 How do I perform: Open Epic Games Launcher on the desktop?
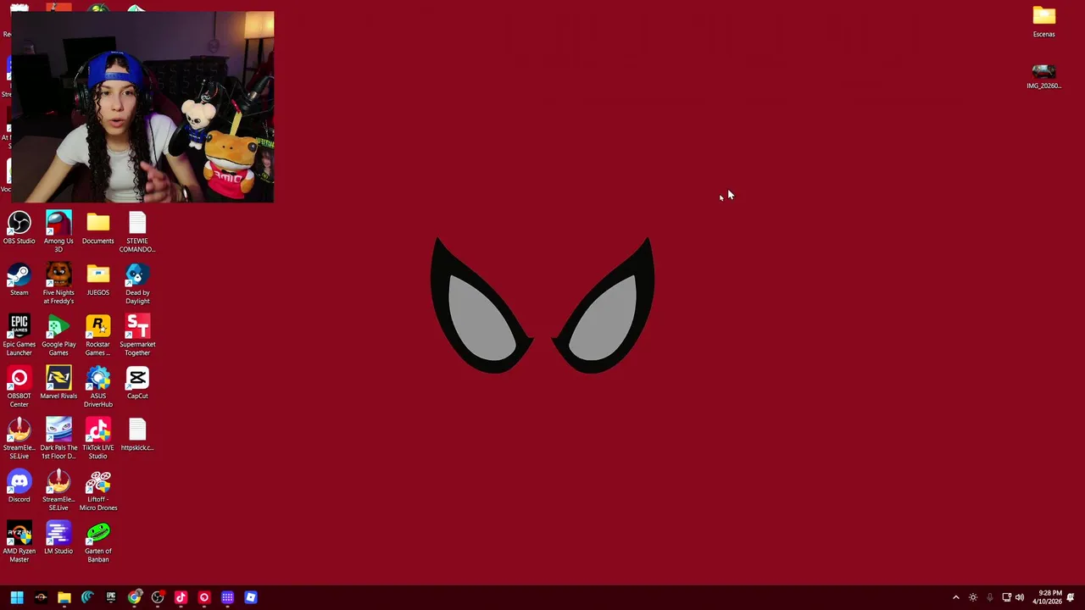19,335
